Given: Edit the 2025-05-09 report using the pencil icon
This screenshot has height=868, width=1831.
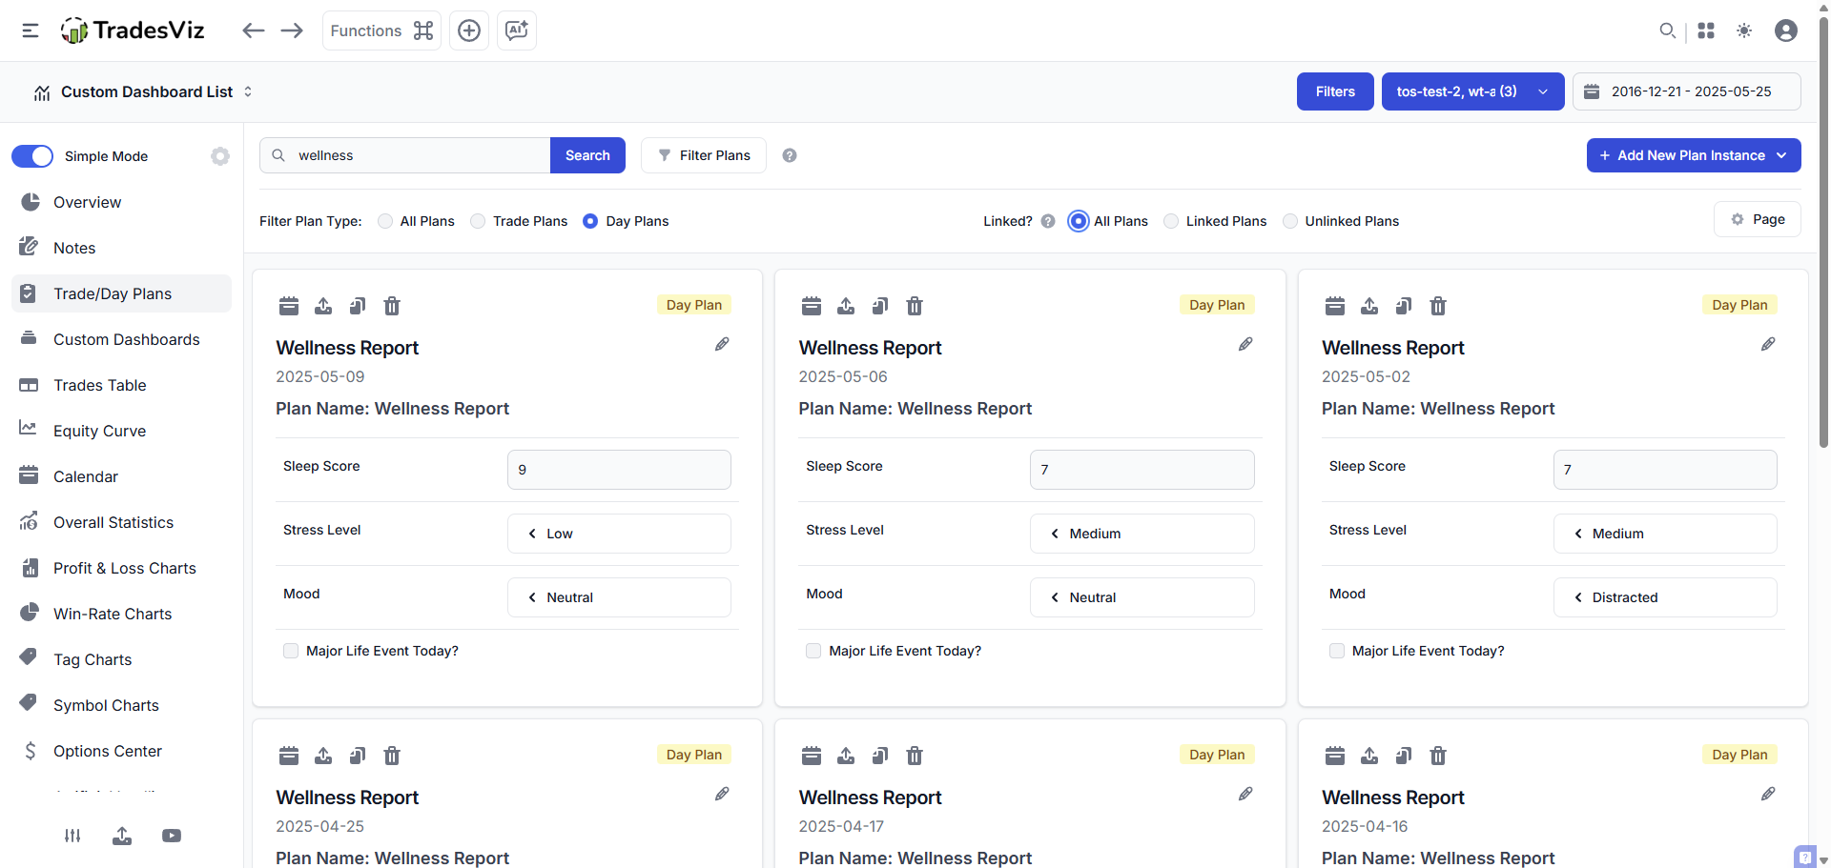Looking at the screenshot, I should point(722,344).
